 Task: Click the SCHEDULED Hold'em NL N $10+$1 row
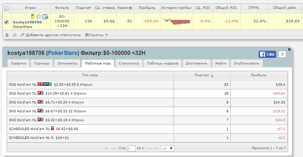pyautogui.click(x=147, y=138)
